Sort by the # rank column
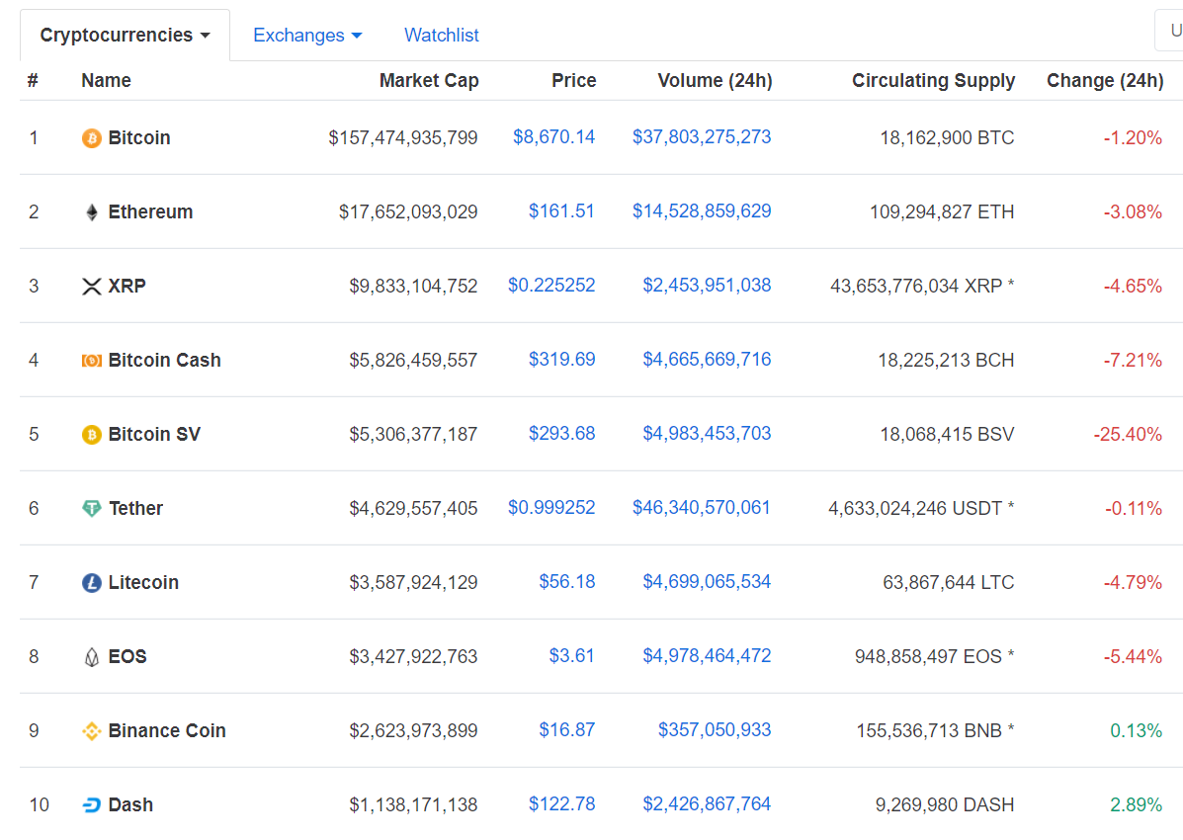The image size is (1183, 840). pyautogui.click(x=33, y=81)
